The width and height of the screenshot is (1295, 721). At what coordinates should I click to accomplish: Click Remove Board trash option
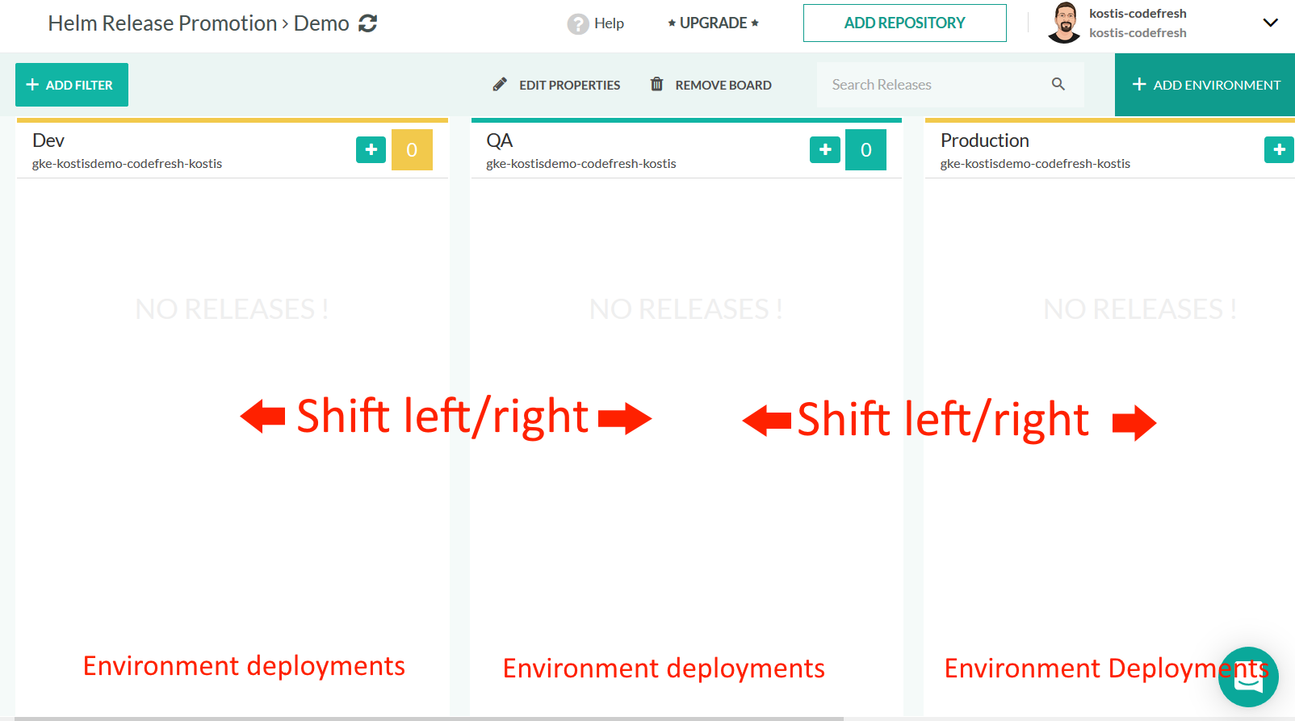coord(711,85)
